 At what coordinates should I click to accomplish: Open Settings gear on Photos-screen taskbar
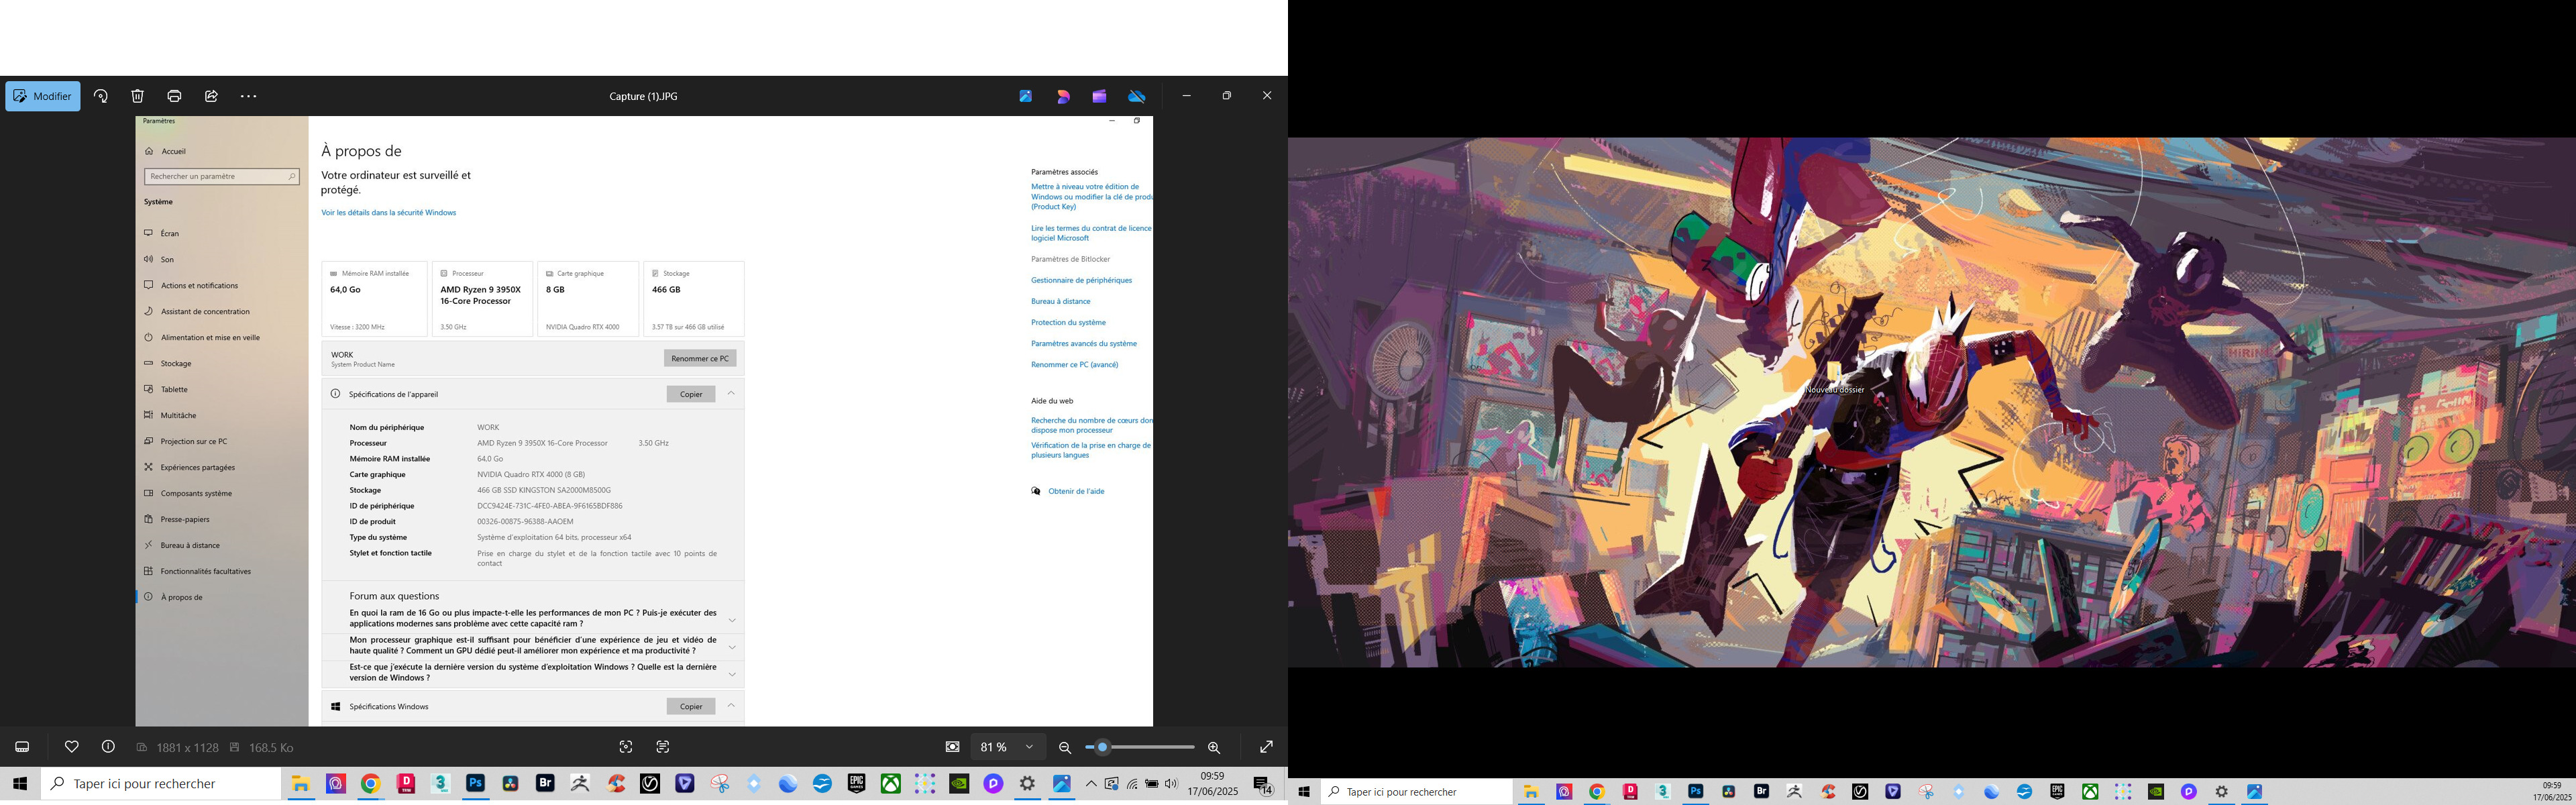pos(1027,784)
